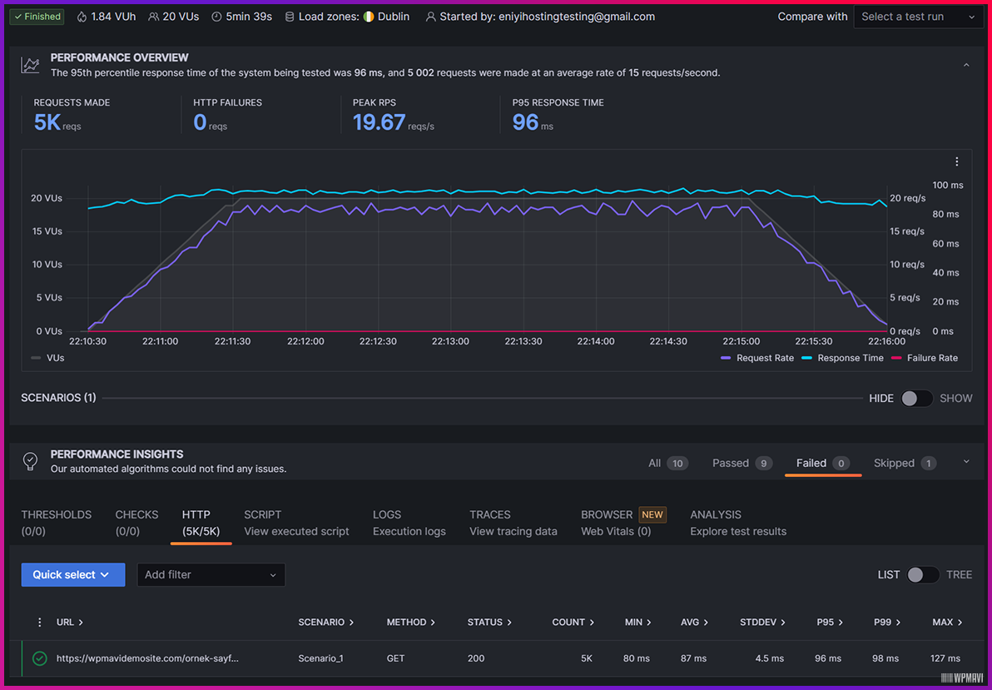992x690 pixels.
Task: Click the GET method cell
Action: pos(396,659)
